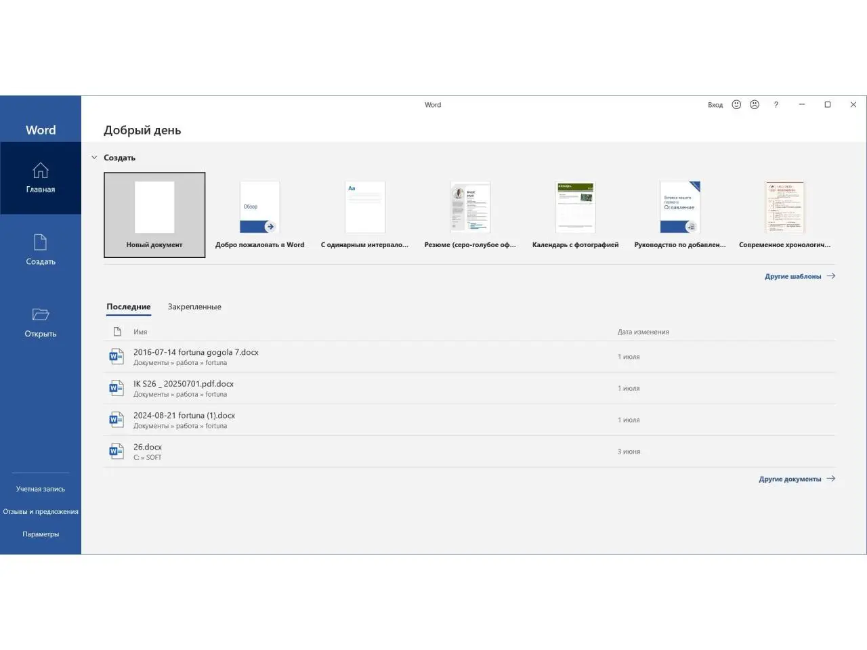This screenshot has width=867, height=650.
Task: Click the C: » SOFT path text
Action: [148, 458]
